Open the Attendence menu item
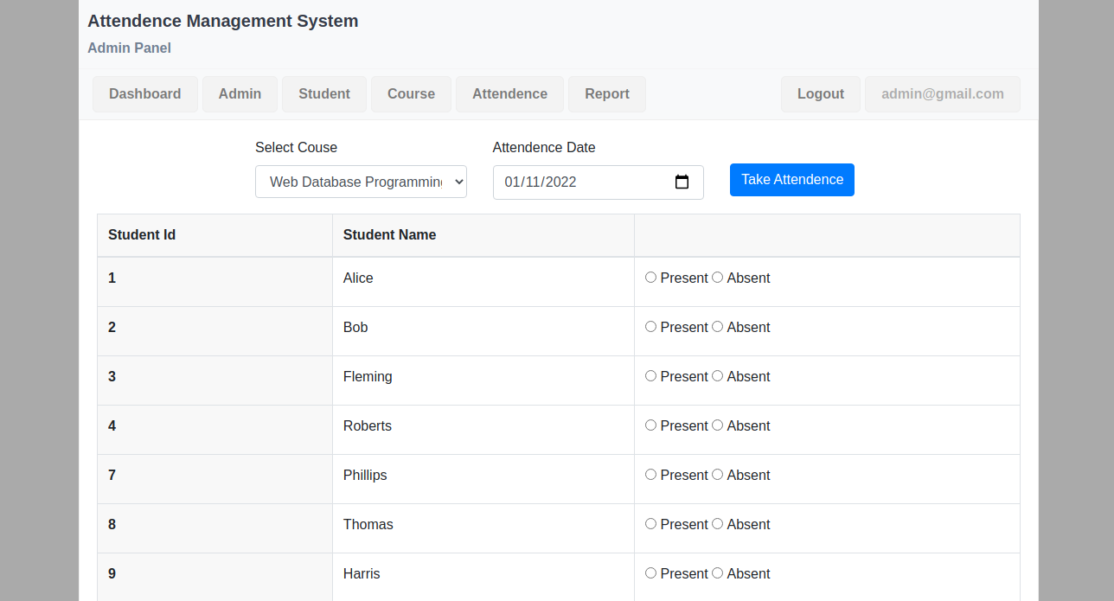 click(x=509, y=94)
